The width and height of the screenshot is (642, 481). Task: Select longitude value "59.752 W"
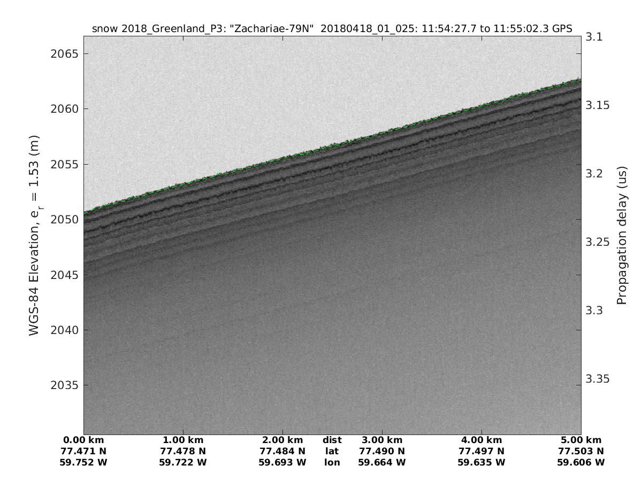(83, 462)
